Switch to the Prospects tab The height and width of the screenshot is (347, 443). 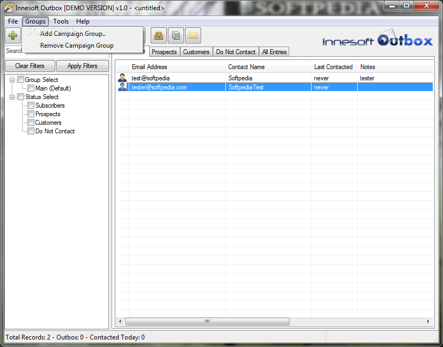point(164,52)
